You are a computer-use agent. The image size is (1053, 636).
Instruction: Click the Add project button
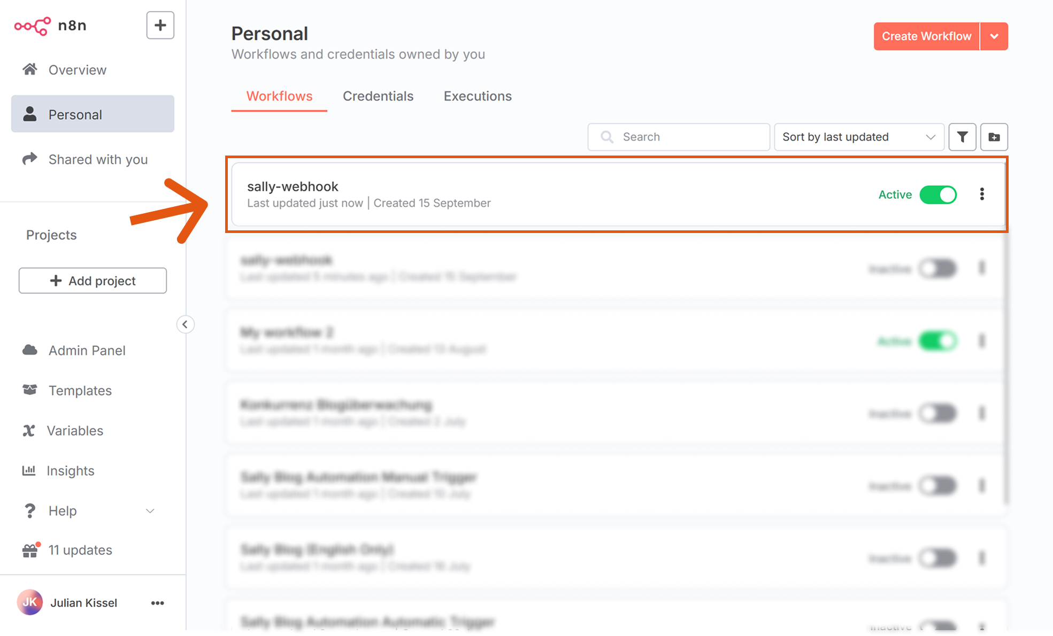(x=93, y=281)
